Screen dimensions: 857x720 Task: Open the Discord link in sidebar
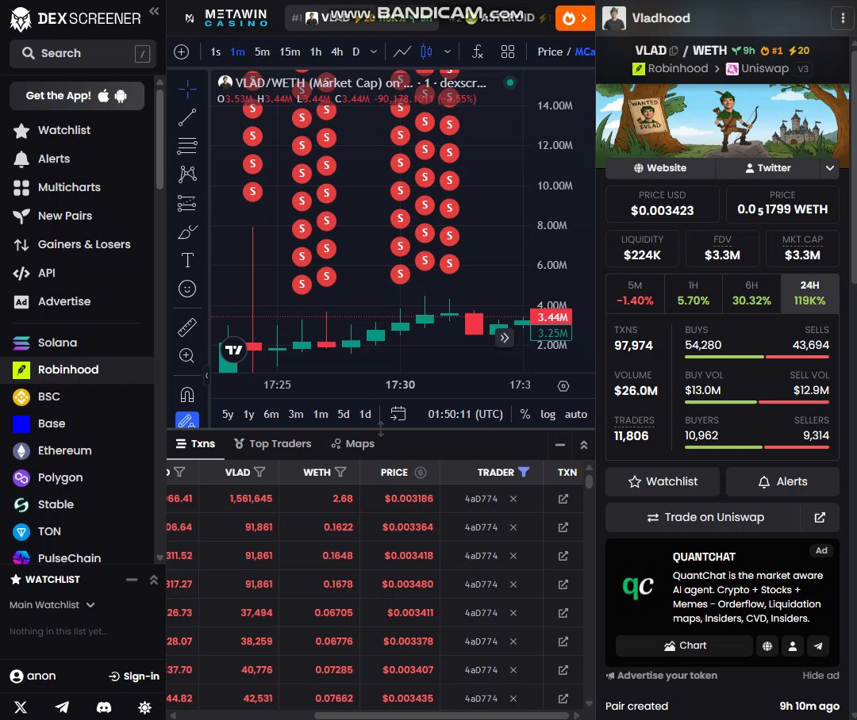coord(104,707)
